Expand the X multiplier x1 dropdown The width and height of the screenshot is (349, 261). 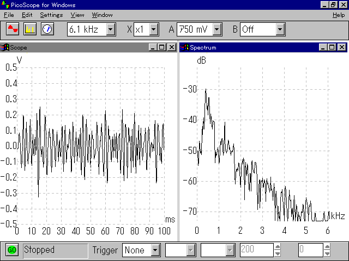pos(154,29)
